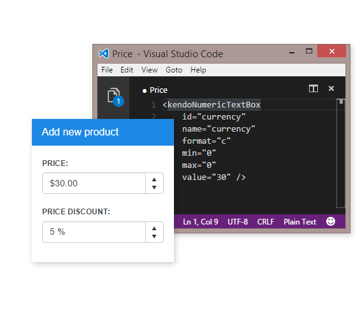The image size is (360, 318).
Task: Focus the Price Discount field showing 5 %
Action: point(94,232)
